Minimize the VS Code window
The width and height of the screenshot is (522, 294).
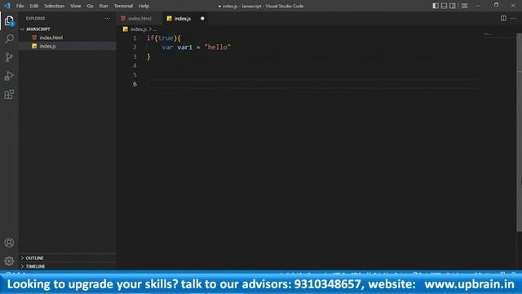click(x=478, y=6)
